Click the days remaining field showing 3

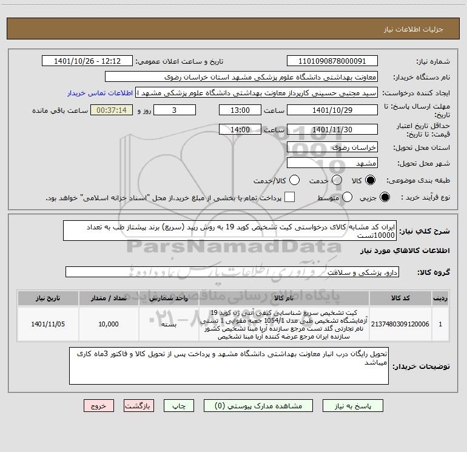[x=175, y=110]
